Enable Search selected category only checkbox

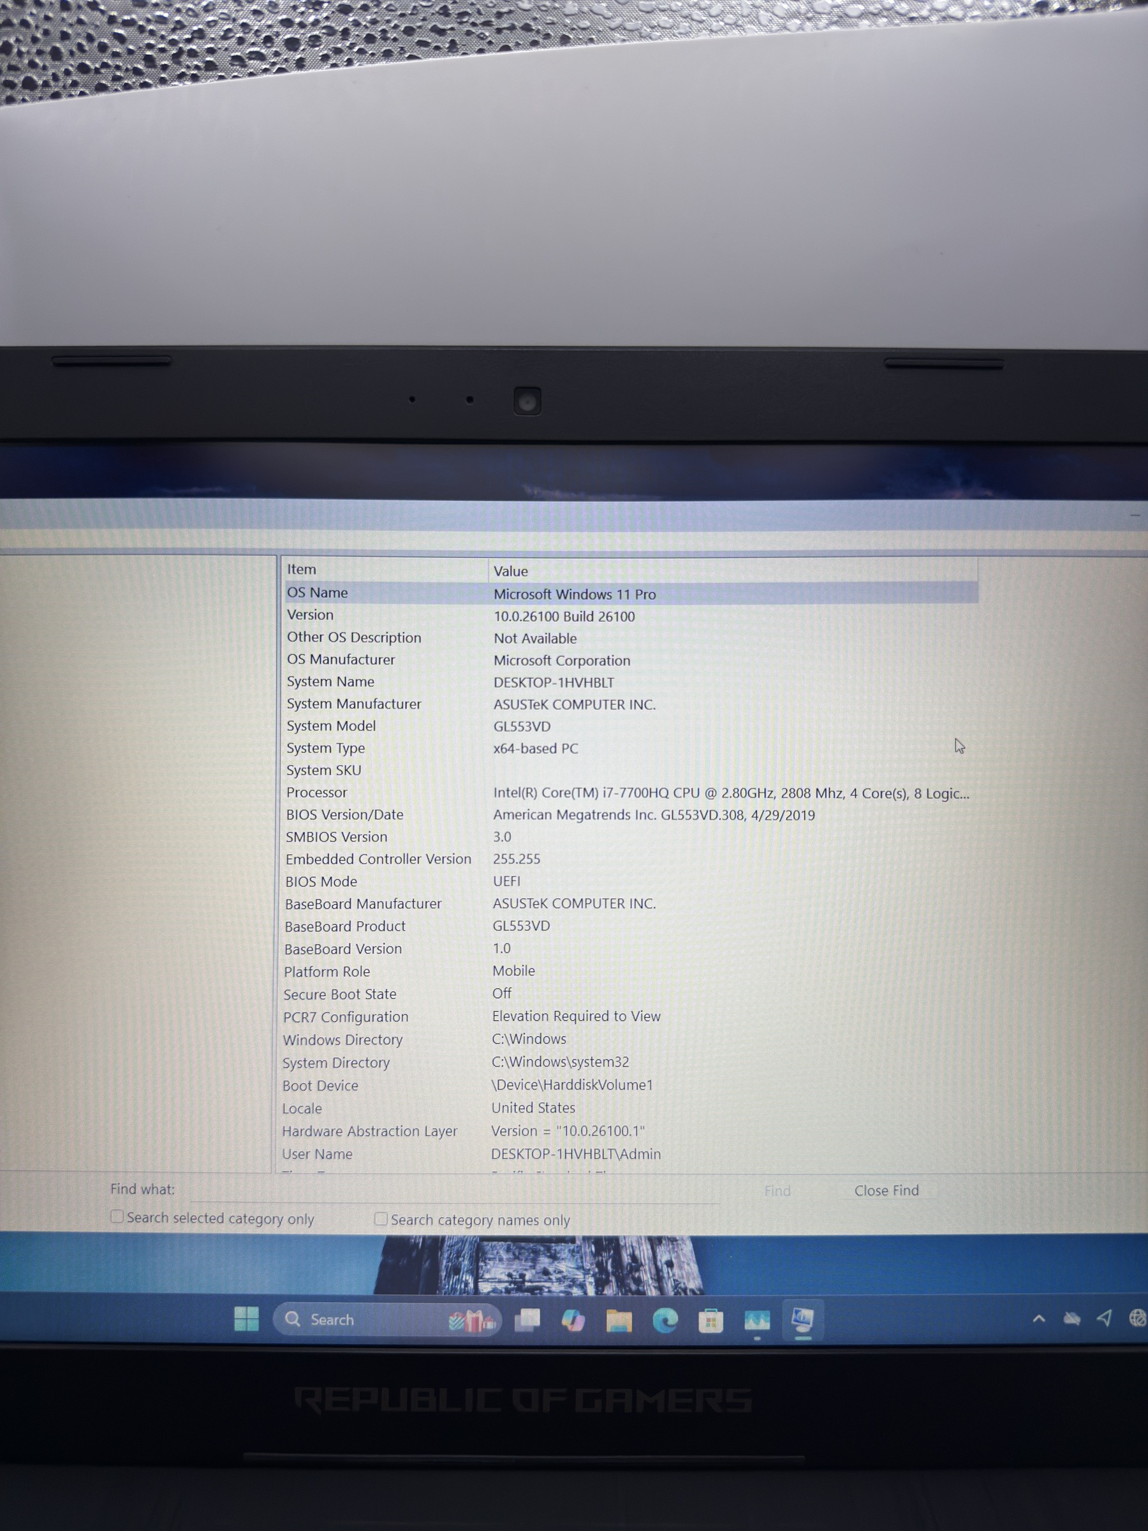(x=117, y=1217)
